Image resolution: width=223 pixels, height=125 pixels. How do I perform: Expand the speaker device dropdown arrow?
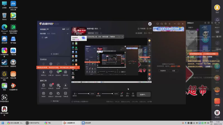(100, 94)
